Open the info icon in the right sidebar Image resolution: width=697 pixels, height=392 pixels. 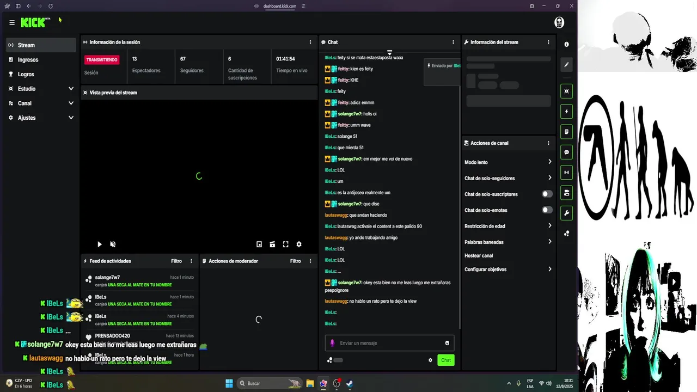pos(566,44)
